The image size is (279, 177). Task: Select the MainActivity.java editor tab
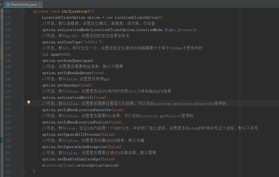(23, 5)
